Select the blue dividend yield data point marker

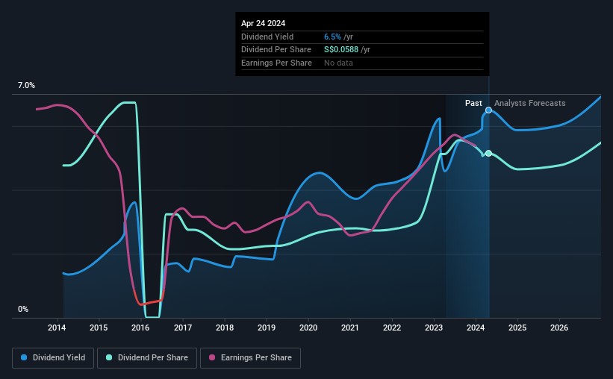click(488, 110)
